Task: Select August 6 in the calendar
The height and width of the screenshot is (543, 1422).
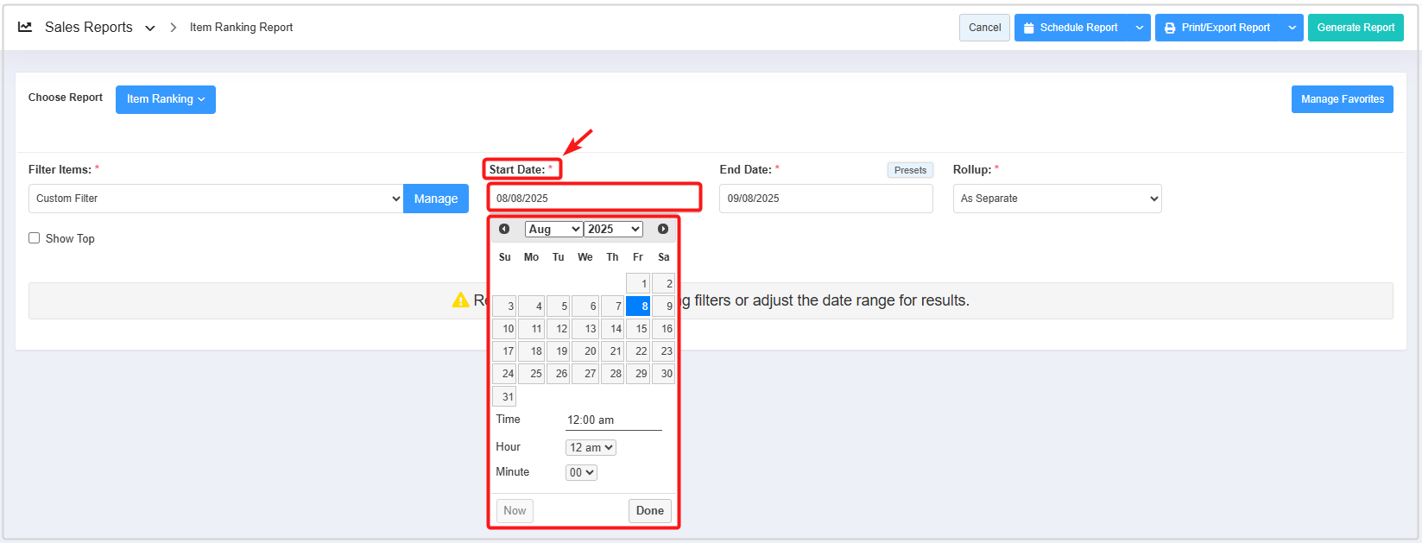Action: (585, 306)
